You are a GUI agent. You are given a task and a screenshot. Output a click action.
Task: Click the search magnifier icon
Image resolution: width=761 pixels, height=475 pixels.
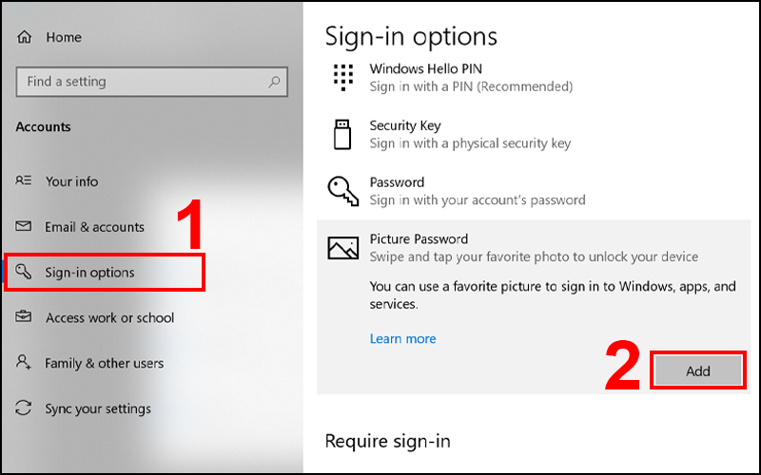(274, 82)
